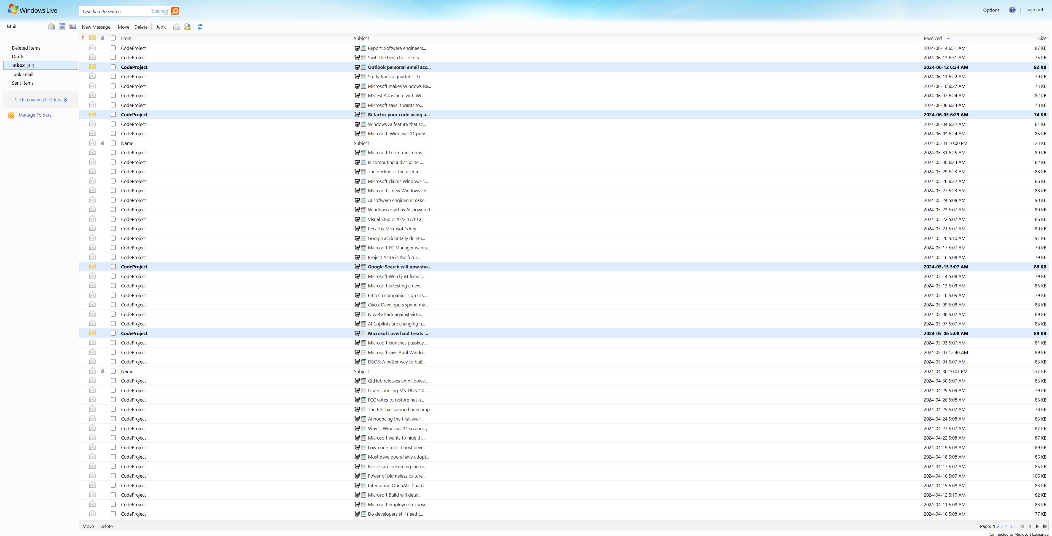The image size is (1052, 536).
Task: Open the Junk Email folder
Action: [x=22, y=74]
